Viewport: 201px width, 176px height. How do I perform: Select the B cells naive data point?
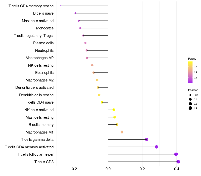point(75,13)
